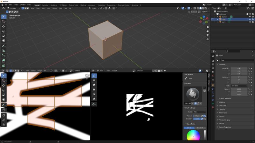Image resolution: width=255 pixels, height=143 pixels.
Task: Open Paint mode button in image editor
Action: pyautogui.click(x=101, y=71)
